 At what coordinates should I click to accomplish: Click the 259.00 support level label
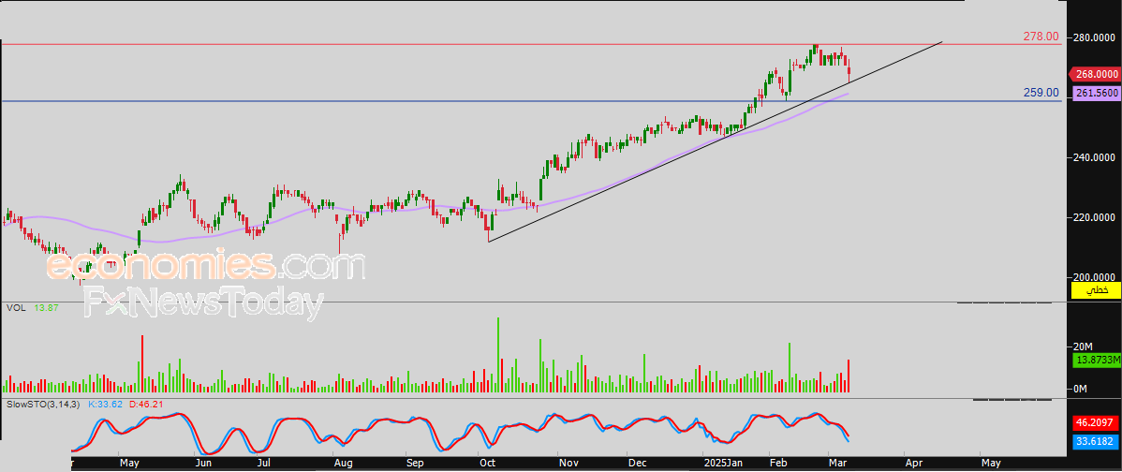[x=1041, y=93]
